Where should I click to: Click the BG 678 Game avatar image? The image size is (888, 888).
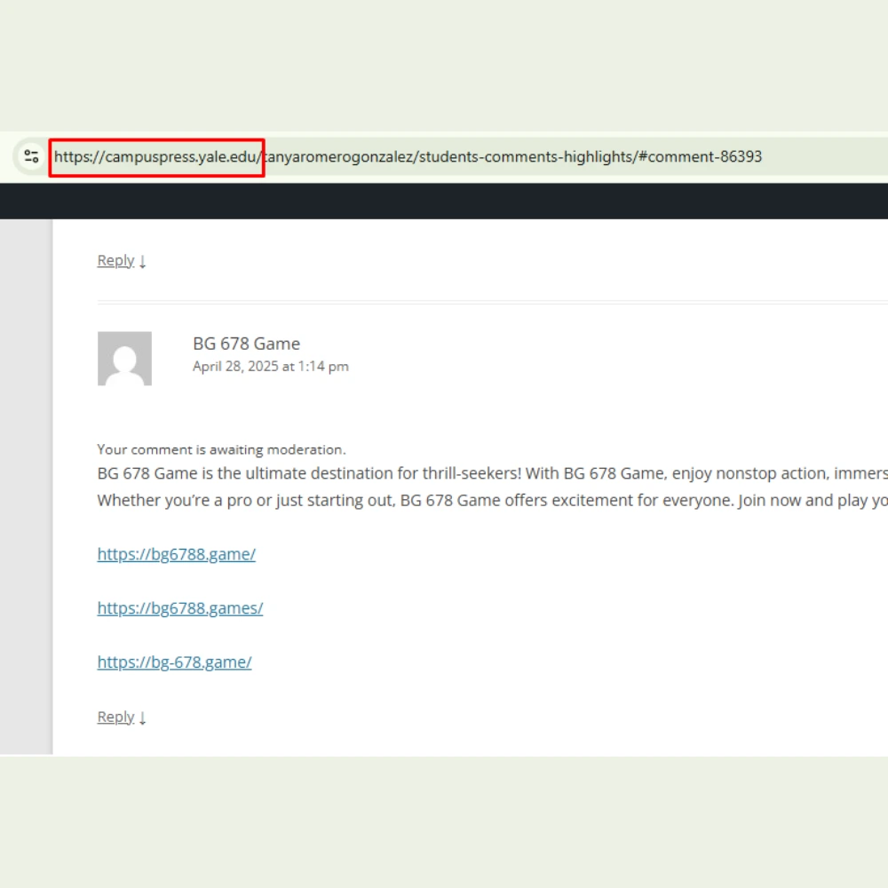[x=124, y=359]
